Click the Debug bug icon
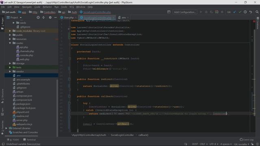The width and height of the screenshot is (260, 146). [206, 12]
